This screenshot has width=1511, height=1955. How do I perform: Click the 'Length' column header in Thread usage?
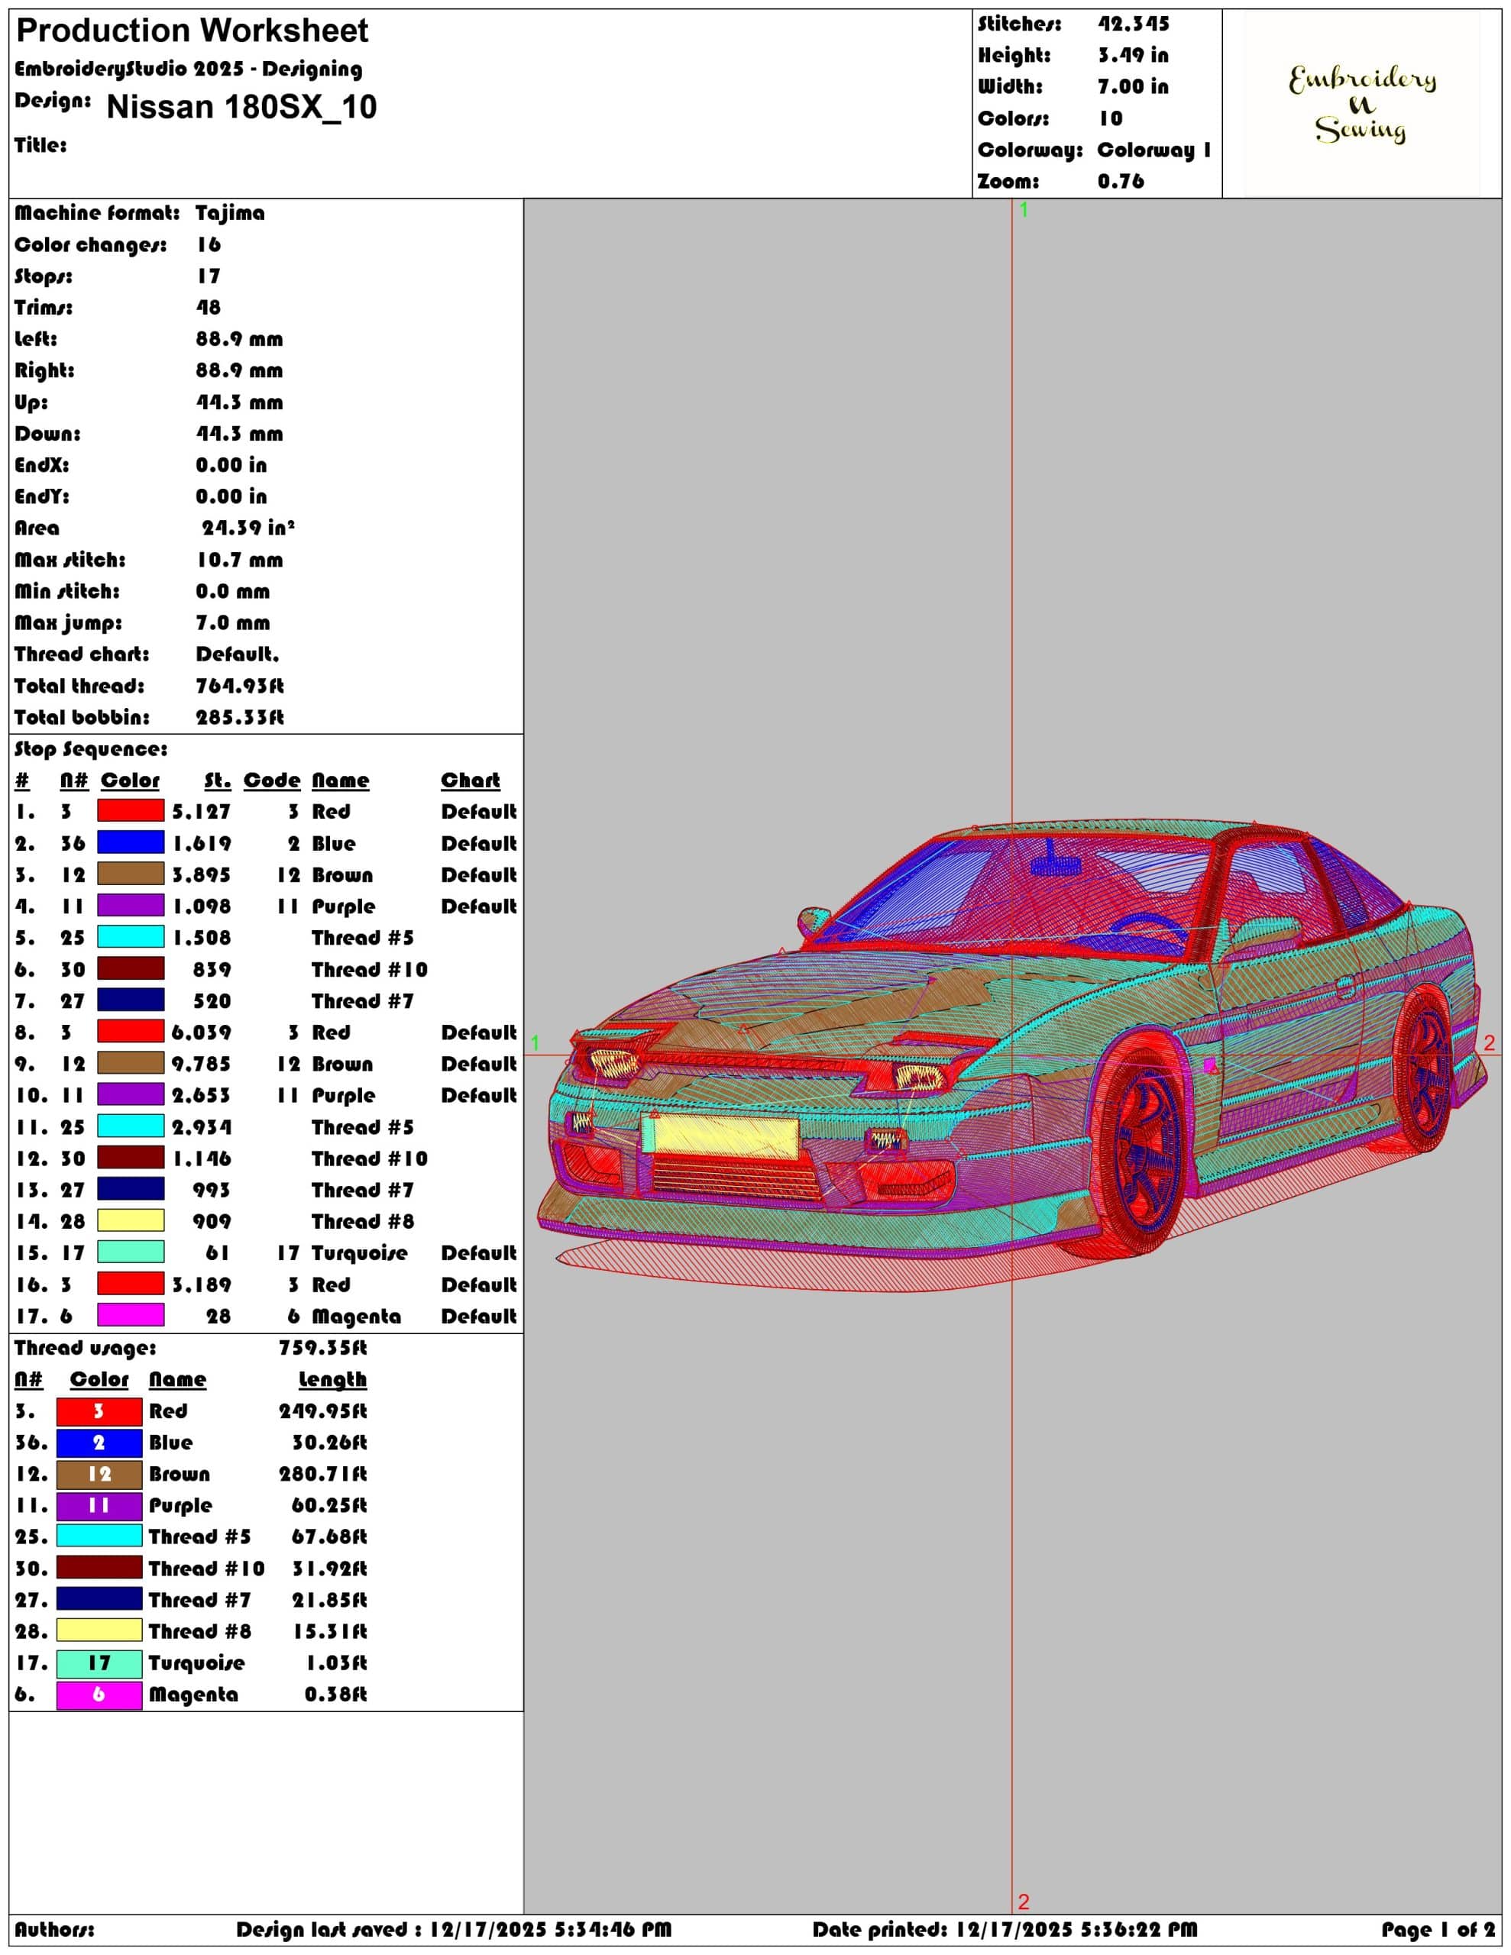[332, 1379]
